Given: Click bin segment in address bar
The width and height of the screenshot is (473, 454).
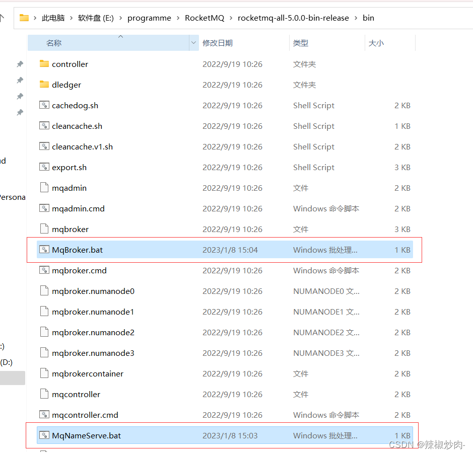Looking at the screenshot, I should click(368, 18).
